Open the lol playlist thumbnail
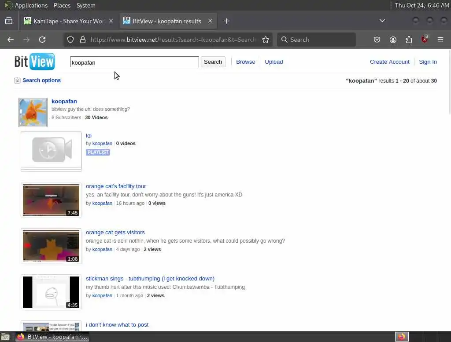 coord(51,152)
